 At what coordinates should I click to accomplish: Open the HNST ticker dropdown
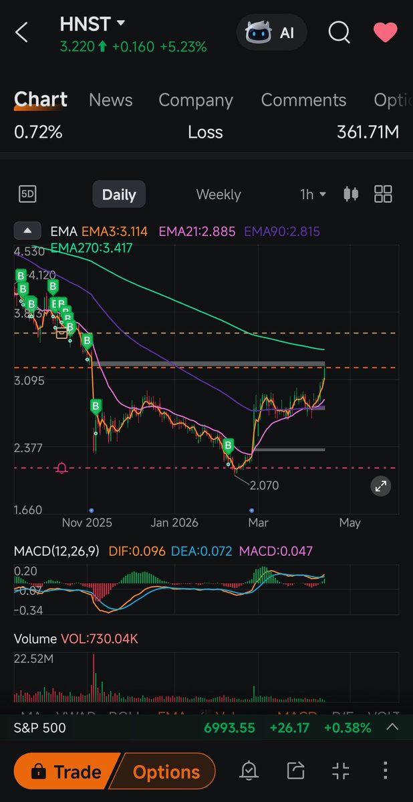point(121,23)
